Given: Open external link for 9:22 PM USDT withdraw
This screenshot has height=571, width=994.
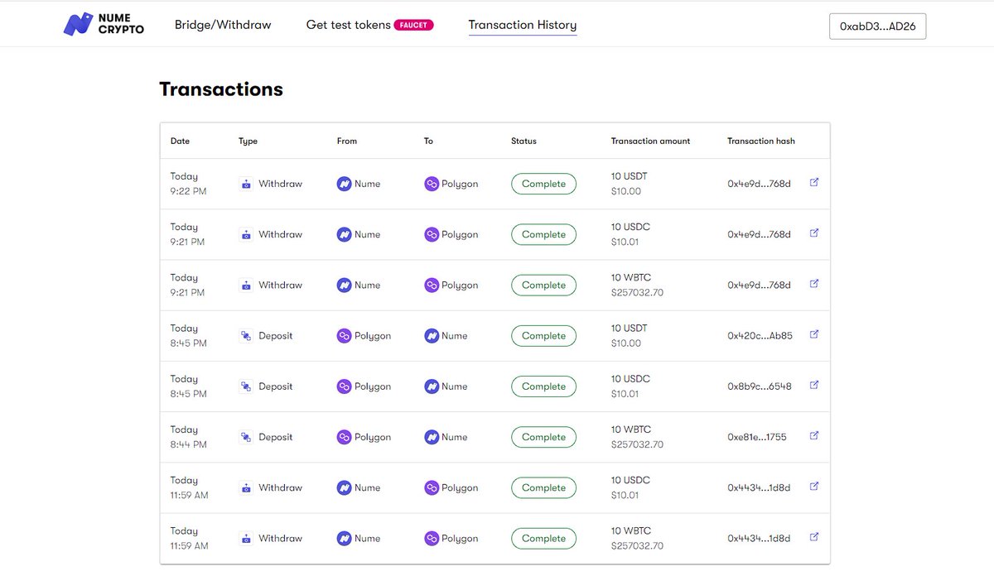Looking at the screenshot, I should (814, 183).
